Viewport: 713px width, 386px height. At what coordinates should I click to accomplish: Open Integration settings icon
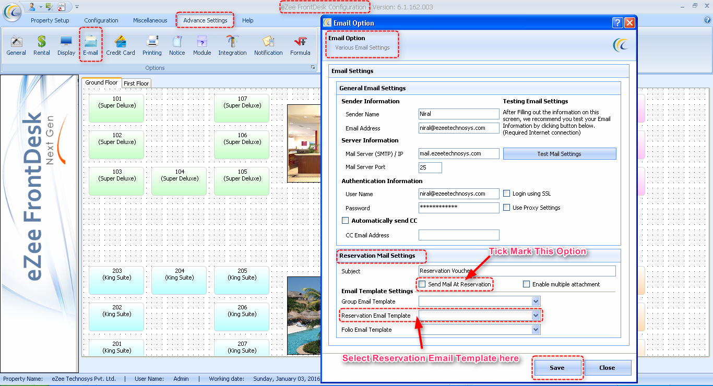coord(232,45)
